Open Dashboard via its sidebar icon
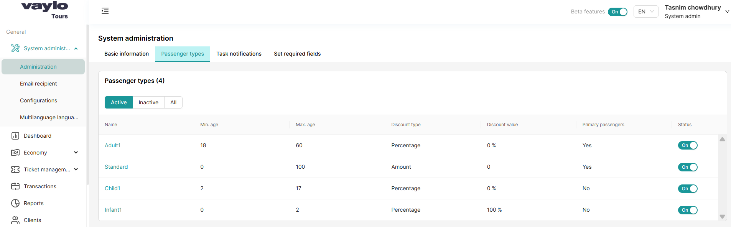This screenshot has height=227, width=731. (15, 136)
